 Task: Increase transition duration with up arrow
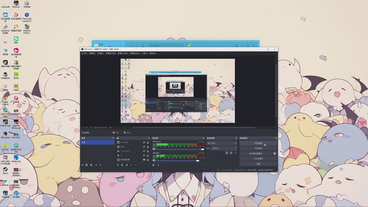[236, 147]
